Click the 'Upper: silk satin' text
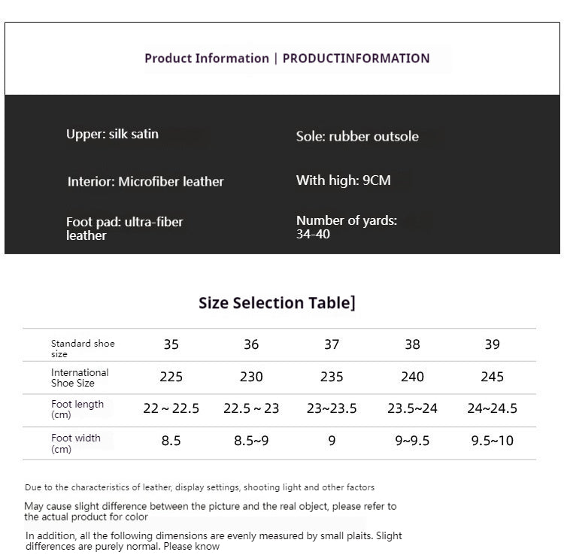Screen dimensions: 564x558 112,135
